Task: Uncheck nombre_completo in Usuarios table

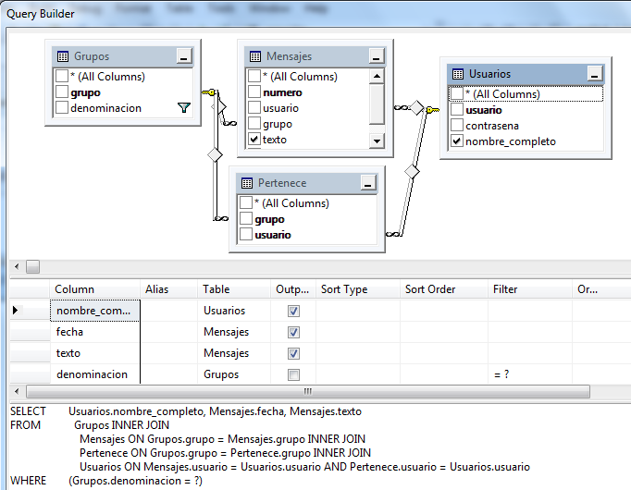Action: click(x=457, y=141)
